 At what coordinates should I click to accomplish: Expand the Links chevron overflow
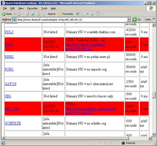pos(154,19)
